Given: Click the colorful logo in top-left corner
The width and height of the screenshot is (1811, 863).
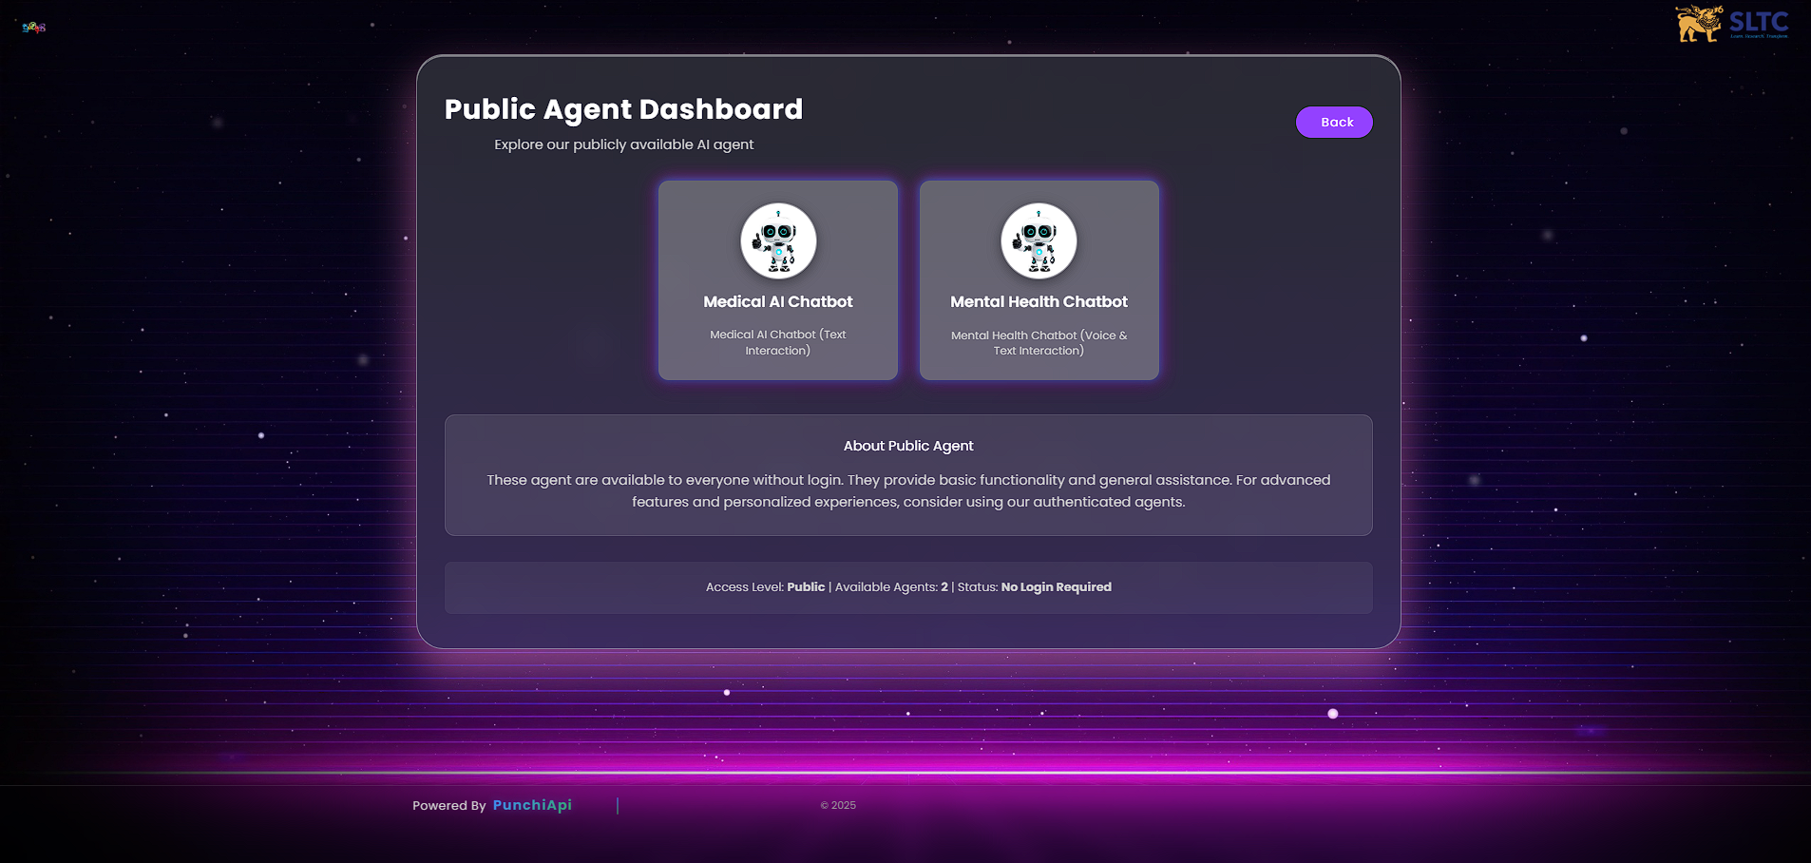Looking at the screenshot, I should tap(34, 28).
